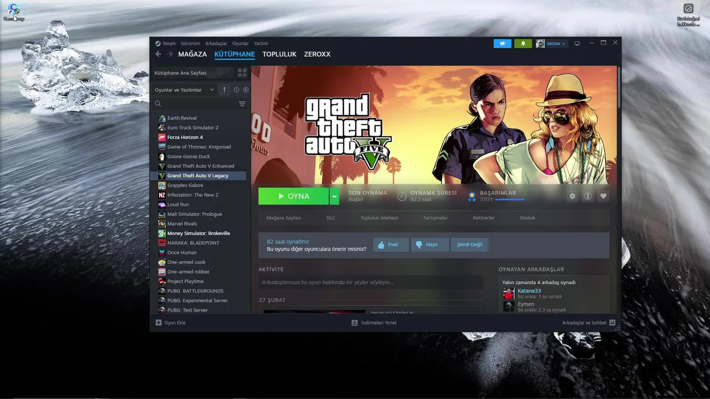Switch to the TOPLULUK tab
This screenshot has height=399, width=710.
(280, 54)
